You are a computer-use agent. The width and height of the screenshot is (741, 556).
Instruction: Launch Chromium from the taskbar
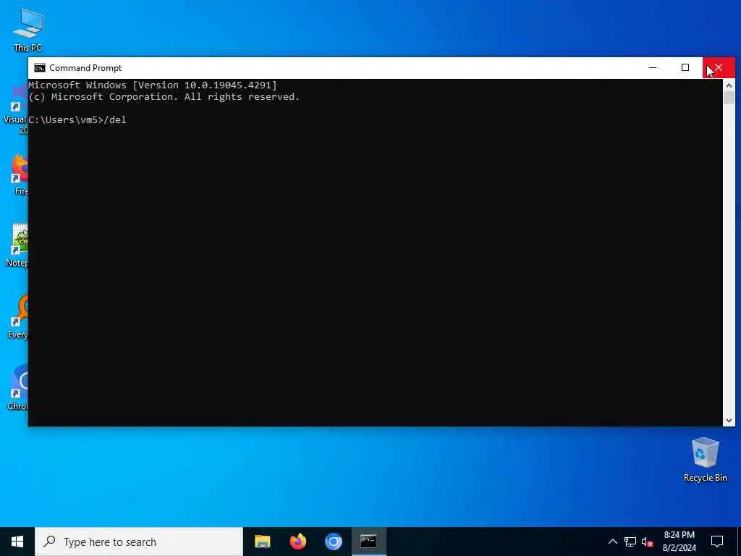click(333, 542)
